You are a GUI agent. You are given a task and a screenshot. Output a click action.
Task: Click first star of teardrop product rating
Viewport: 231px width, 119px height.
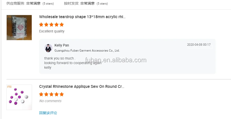[x=41, y=25]
